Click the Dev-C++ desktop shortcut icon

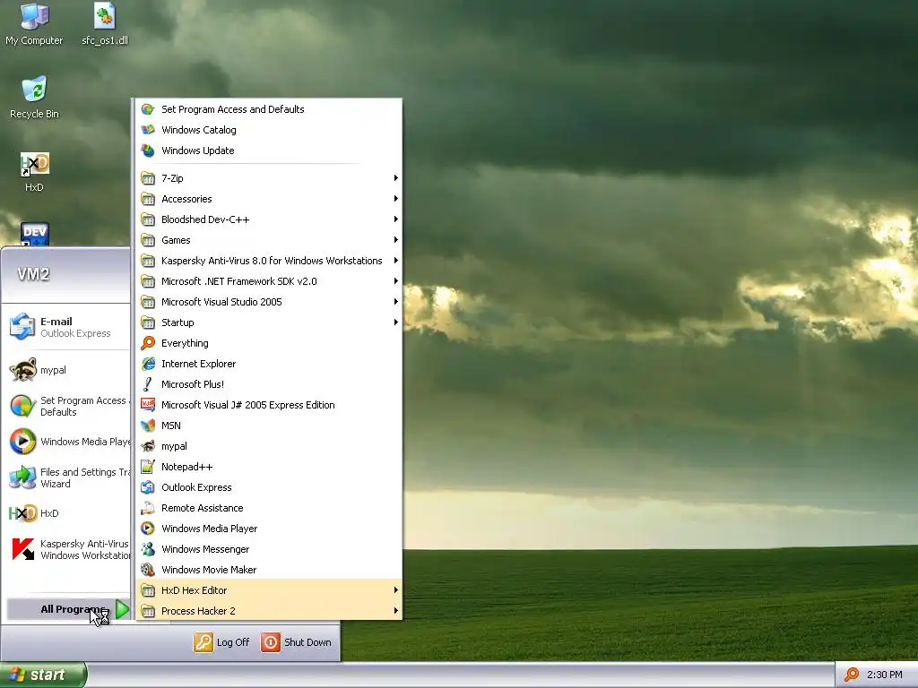coord(34,234)
